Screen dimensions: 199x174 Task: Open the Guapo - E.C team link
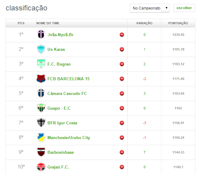(59, 108)
